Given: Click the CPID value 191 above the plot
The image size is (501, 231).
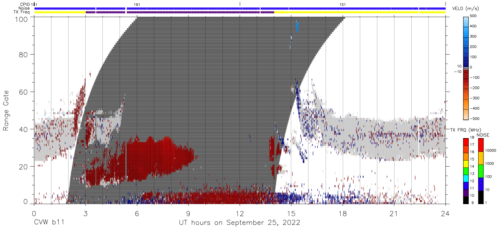Looking at the screenshot, I should coord(137,4).
